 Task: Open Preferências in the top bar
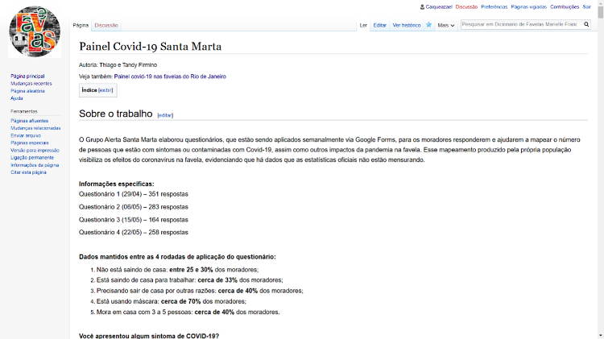tap(494, 6)
